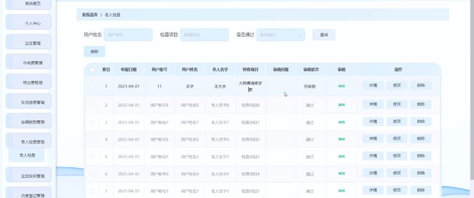Click the 王大夫 cell in row 1
This screenshot has height=198, width=474.
[220, 86]
